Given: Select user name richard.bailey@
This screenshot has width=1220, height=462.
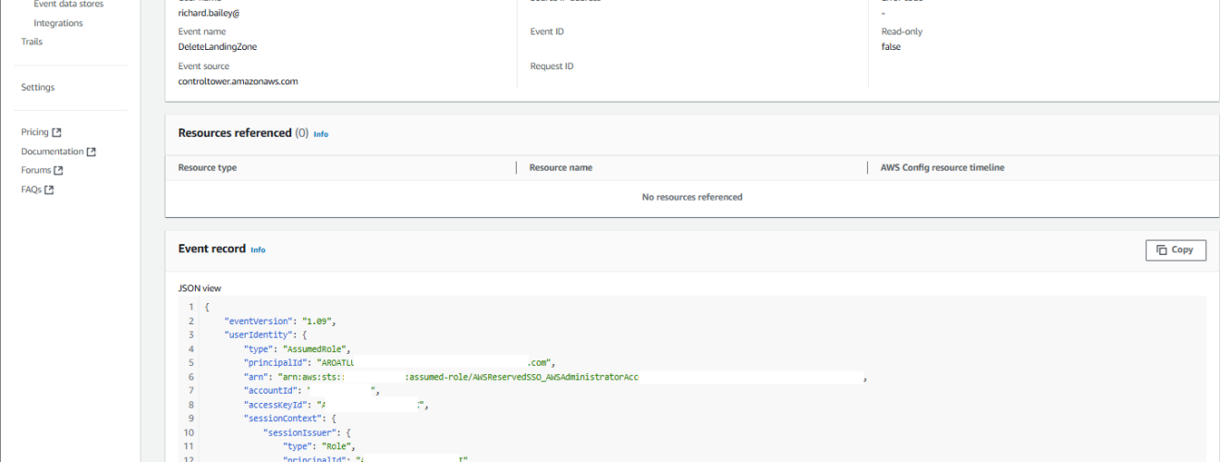Looking at the screenshot, I should [x=210, y=13].
